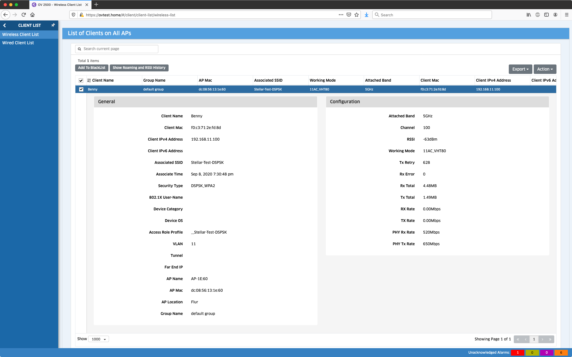
Task: Toggle the select-all checkbox in table header
Action: [81, 81]
